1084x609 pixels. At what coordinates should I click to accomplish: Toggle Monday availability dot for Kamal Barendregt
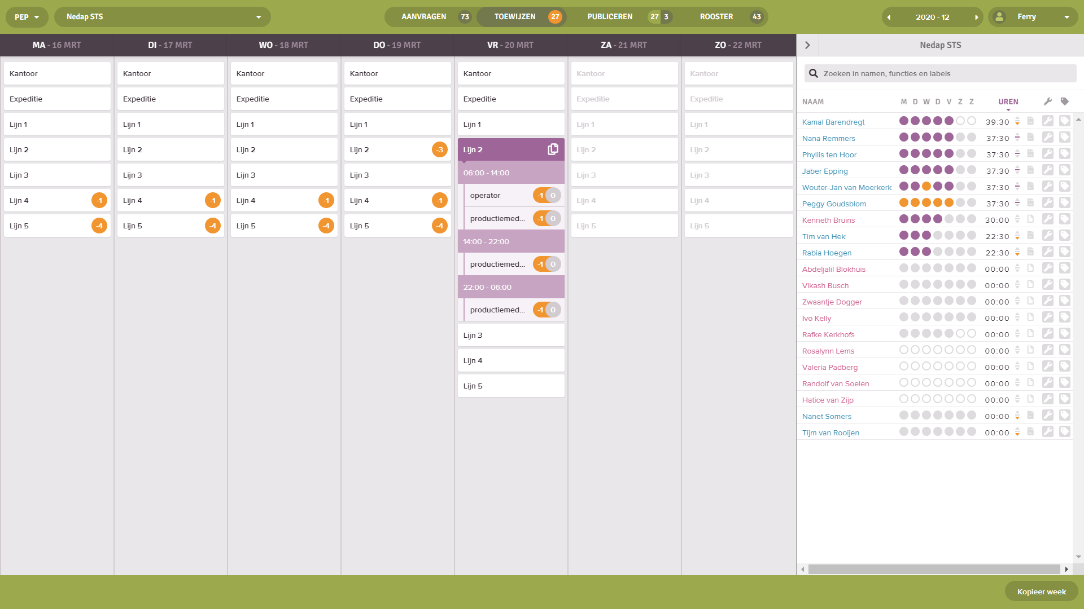904,121
